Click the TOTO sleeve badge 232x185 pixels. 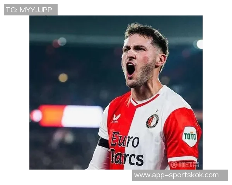pyautogui.click(x=190, y=136)
